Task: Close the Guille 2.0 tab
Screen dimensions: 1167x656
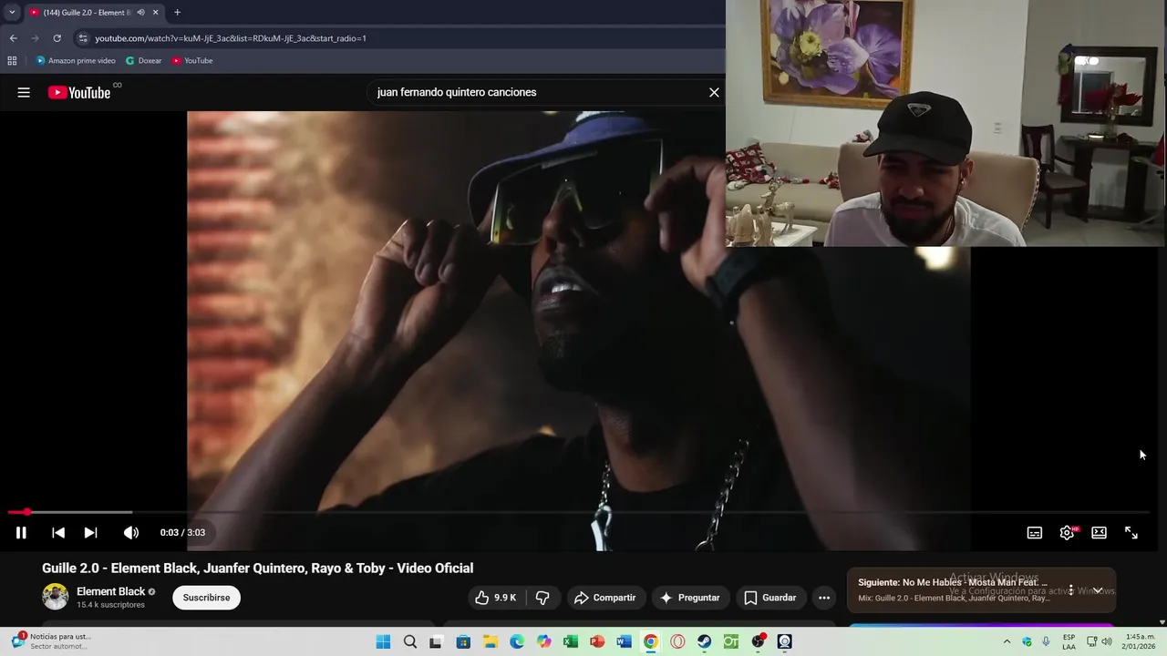Action: (155, 12)
